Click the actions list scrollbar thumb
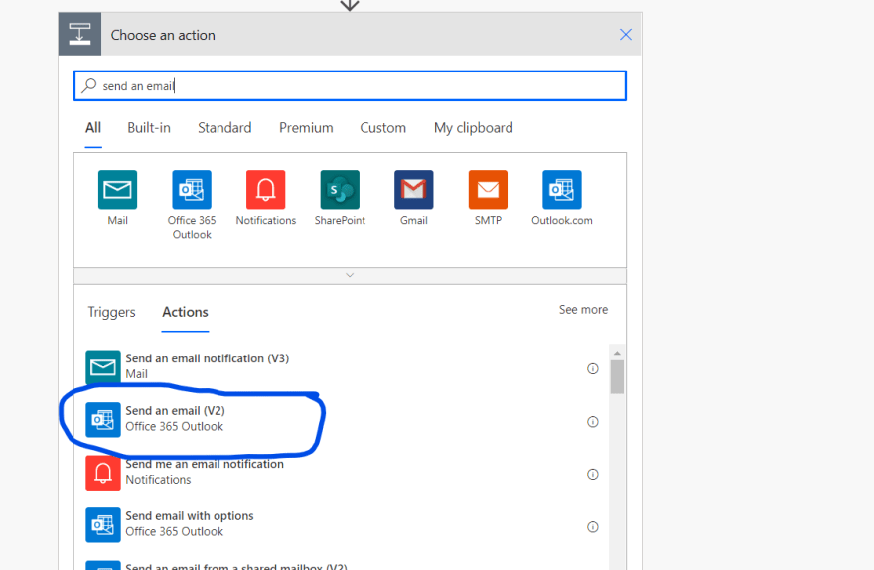The image size is (874, 570). tap(617, 377)
